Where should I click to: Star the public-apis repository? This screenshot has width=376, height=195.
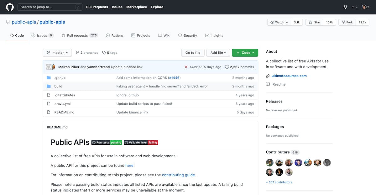[314, 22]
